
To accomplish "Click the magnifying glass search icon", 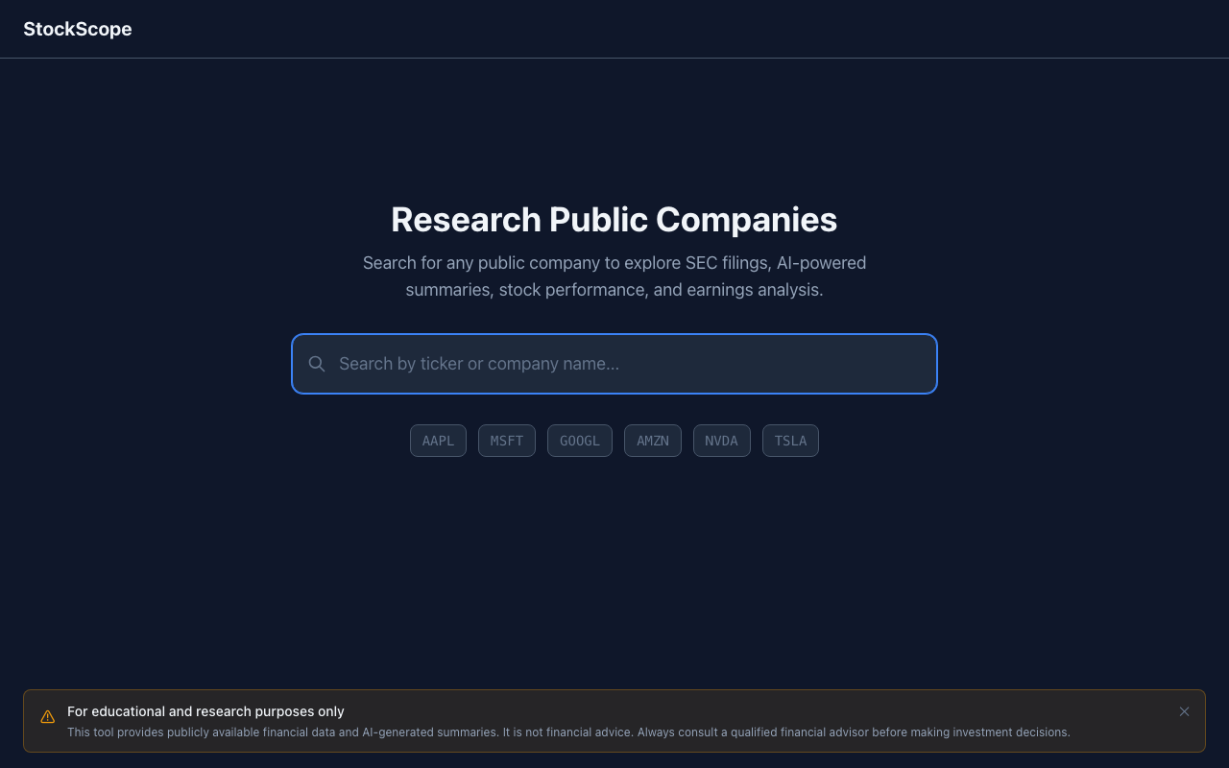I will coord(317,364).
